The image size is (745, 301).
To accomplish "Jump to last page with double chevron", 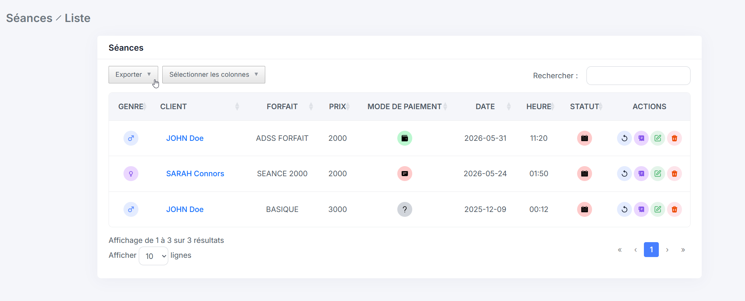I will click(x=683, y=250).
